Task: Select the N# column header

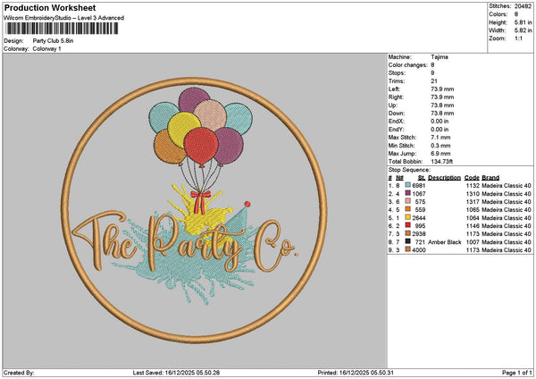Action: [x=399, y=178]
